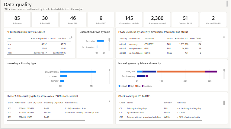
Task: Sort Phase 9 gate by the Retail week header
Action: (x=20, y=103)
